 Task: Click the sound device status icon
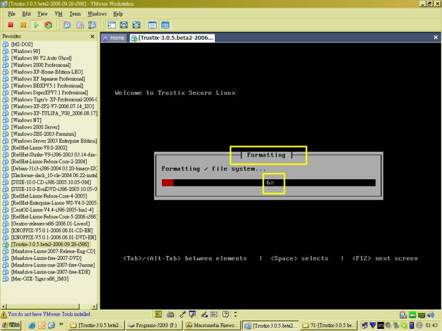coord(431,315)
